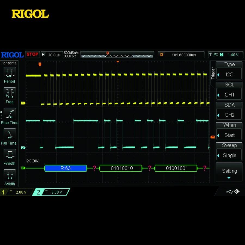Click the R:63 decoded address packet
245x245 pixels.
click(66, 168)
